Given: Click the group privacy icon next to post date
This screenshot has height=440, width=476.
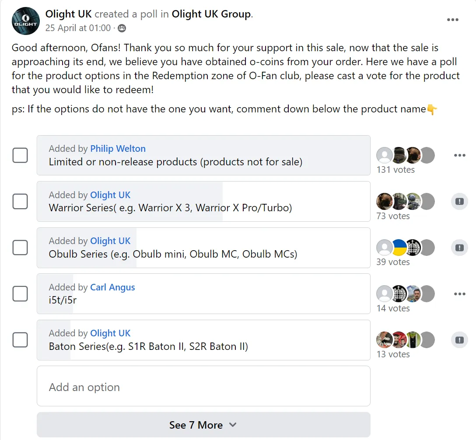Looking at the screenshot, I should (122, 28).
